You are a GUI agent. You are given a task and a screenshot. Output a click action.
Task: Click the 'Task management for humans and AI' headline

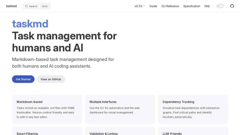(x=64, y=42)
